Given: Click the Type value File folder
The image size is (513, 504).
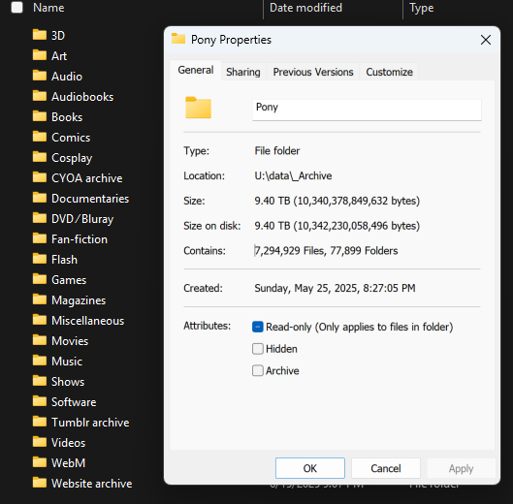Looking at the screenshot, I should point(276,151).
